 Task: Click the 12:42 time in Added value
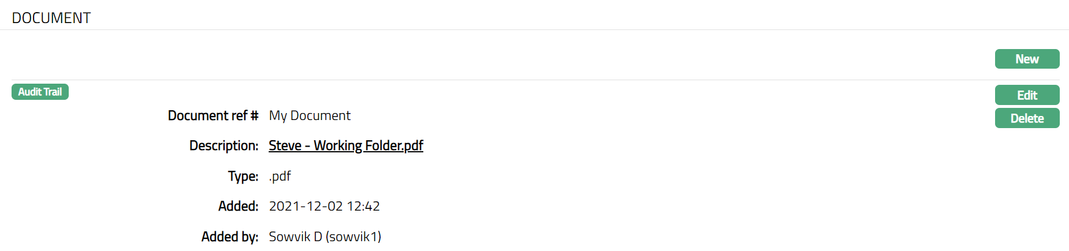pos(363,206)
